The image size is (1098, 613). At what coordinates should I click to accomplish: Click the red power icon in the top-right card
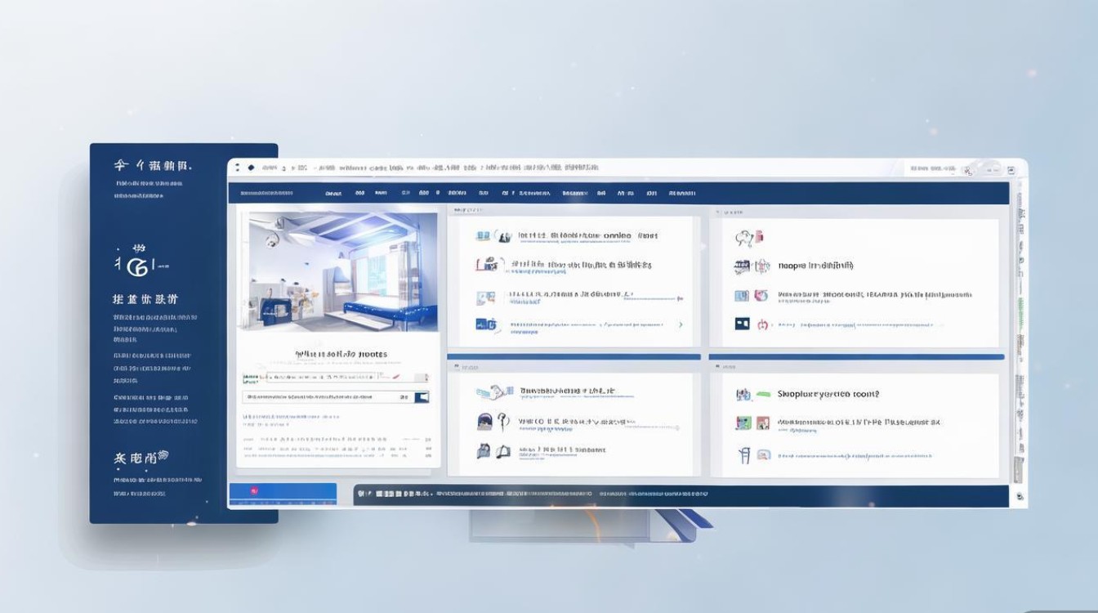762,324
